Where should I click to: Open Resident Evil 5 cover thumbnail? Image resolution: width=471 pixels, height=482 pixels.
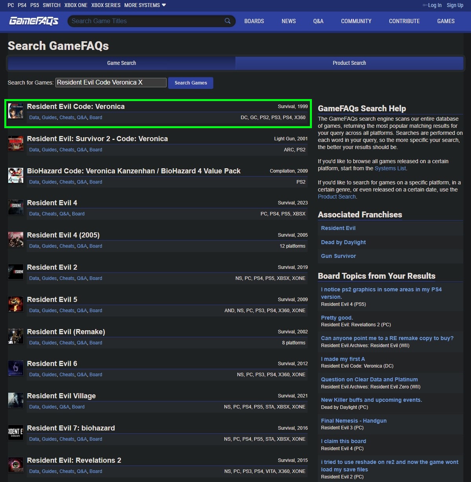pyautogui.click(x=16, y=304)
